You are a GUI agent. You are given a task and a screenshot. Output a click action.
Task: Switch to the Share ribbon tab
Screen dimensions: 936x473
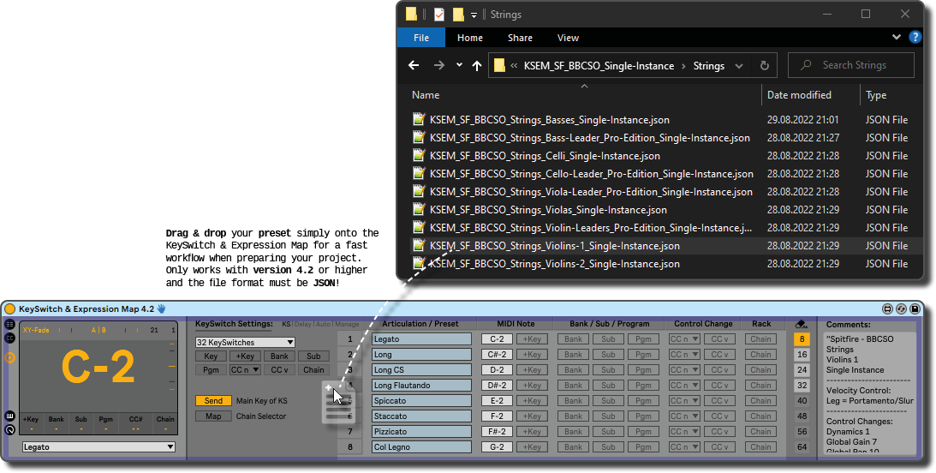click(520, 38)
